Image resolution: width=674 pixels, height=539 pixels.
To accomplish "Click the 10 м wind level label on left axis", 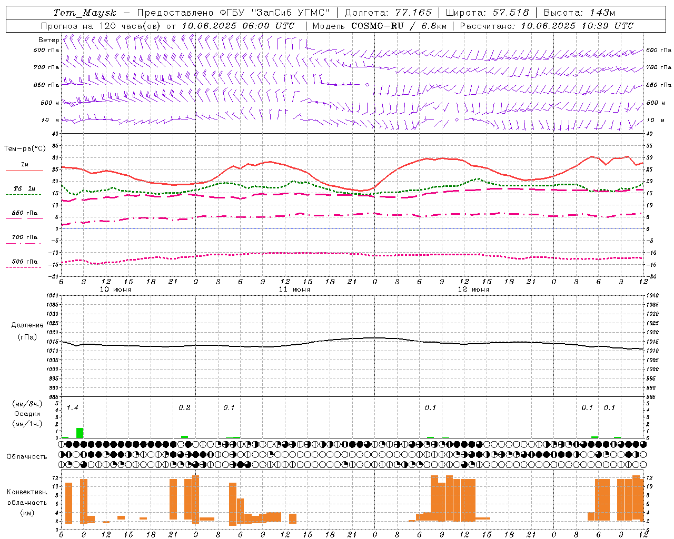I will 51,120.
